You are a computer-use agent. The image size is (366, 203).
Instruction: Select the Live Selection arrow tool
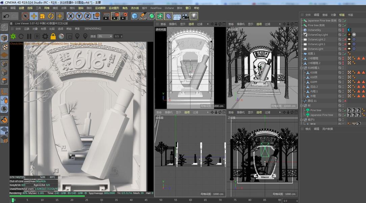point(25,16)
